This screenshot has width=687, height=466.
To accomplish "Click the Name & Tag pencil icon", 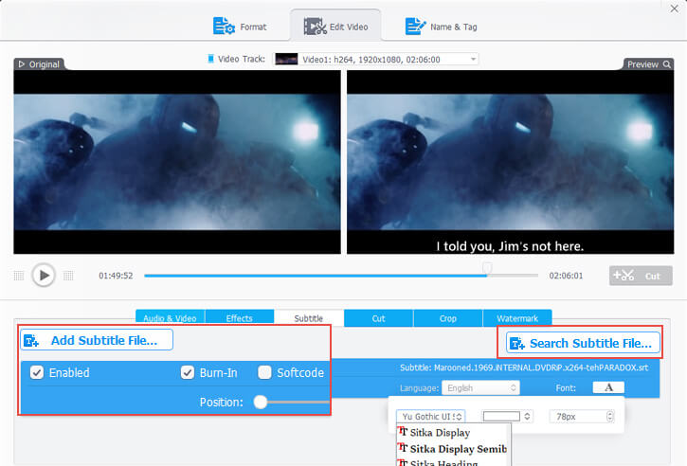I will 415,27.
